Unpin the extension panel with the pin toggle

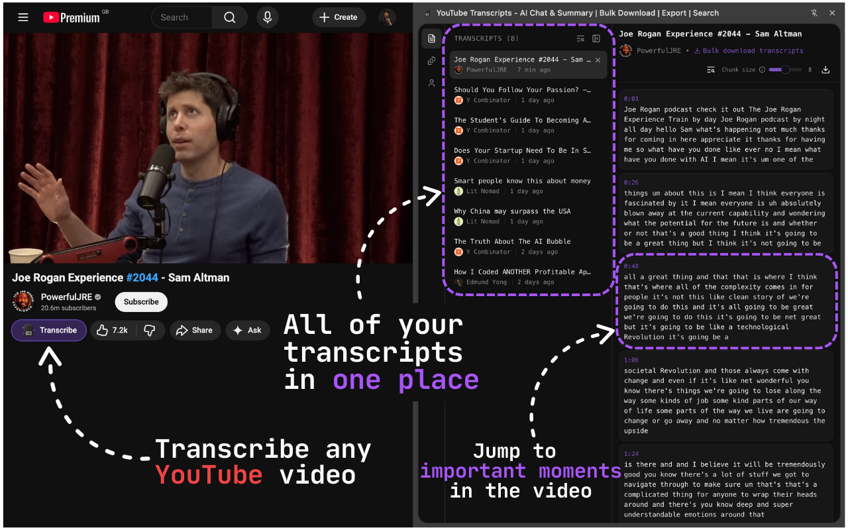point(814,13)
